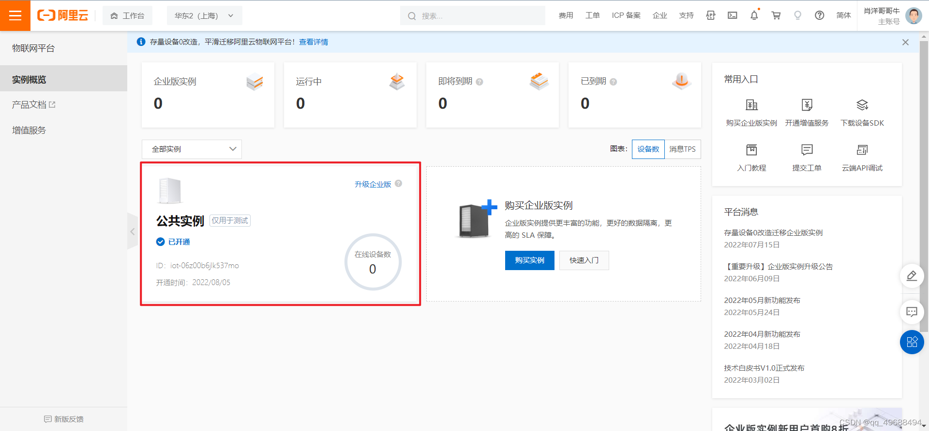The width and height of the screenshot is (929, 431).
Task: Click the 开通增值服务 shortcut icon
Action: (x=807, y=105)
